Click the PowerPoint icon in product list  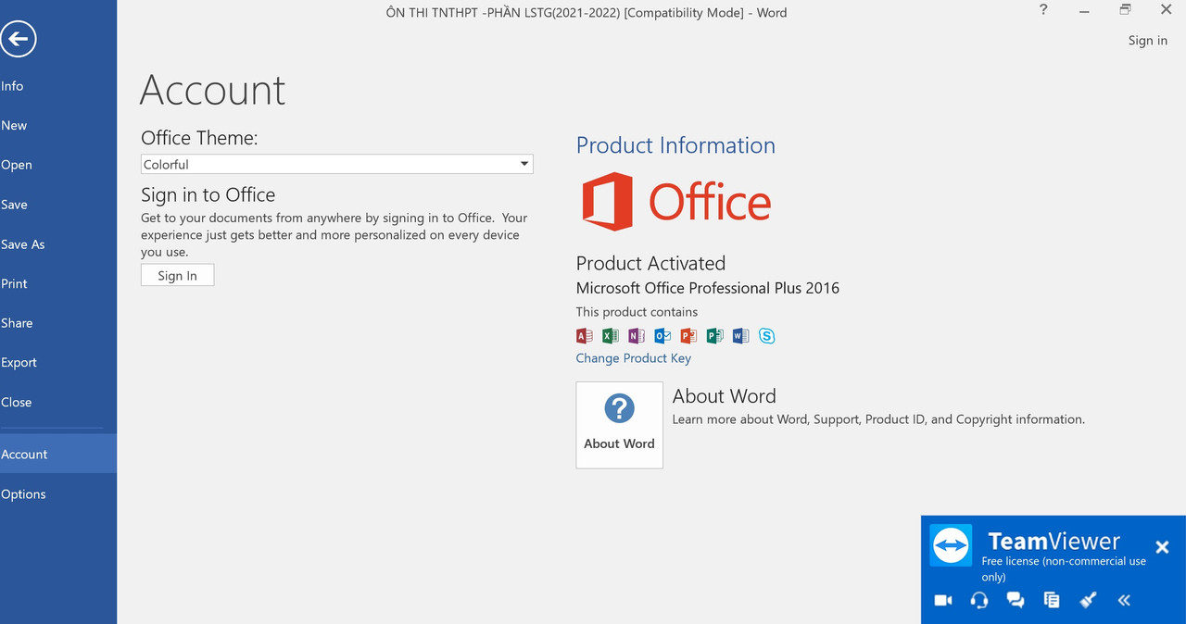click(688, 336)
